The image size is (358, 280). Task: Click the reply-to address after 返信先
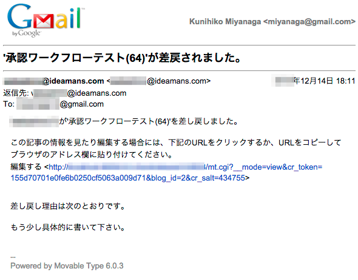(x=78, y=93)
